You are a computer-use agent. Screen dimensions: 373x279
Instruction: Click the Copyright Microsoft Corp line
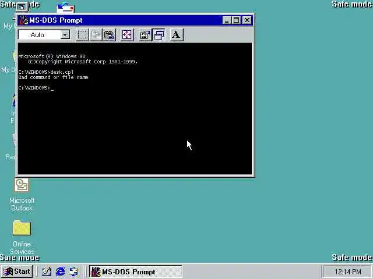[x=83, y=62]
